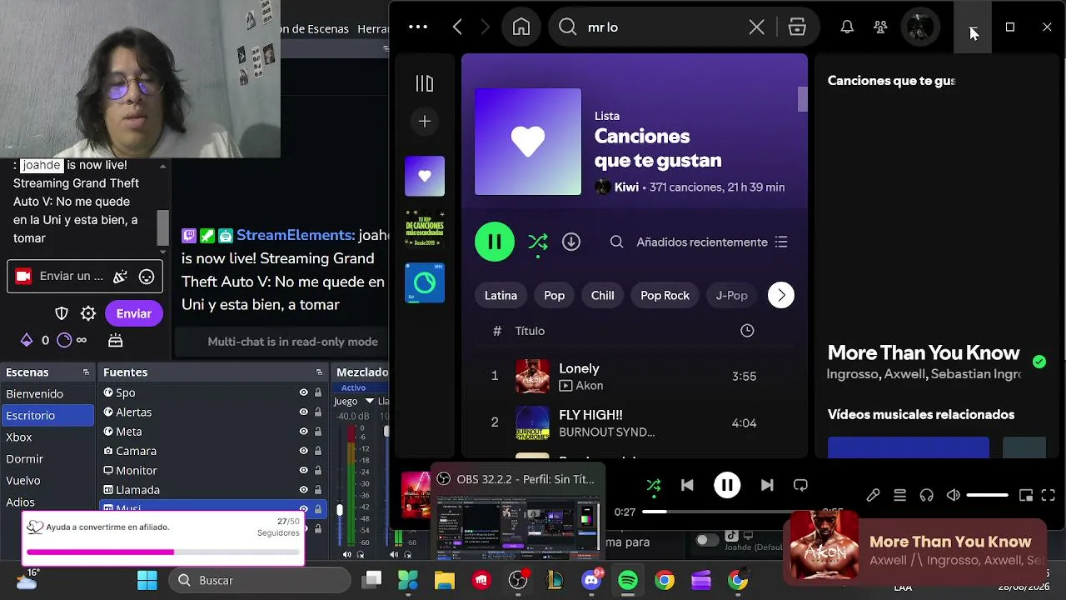Image resolution: width=1066 pixels, height=600 pixels.
Task: Adjust the Spotify volume slider
Action: 987,495
